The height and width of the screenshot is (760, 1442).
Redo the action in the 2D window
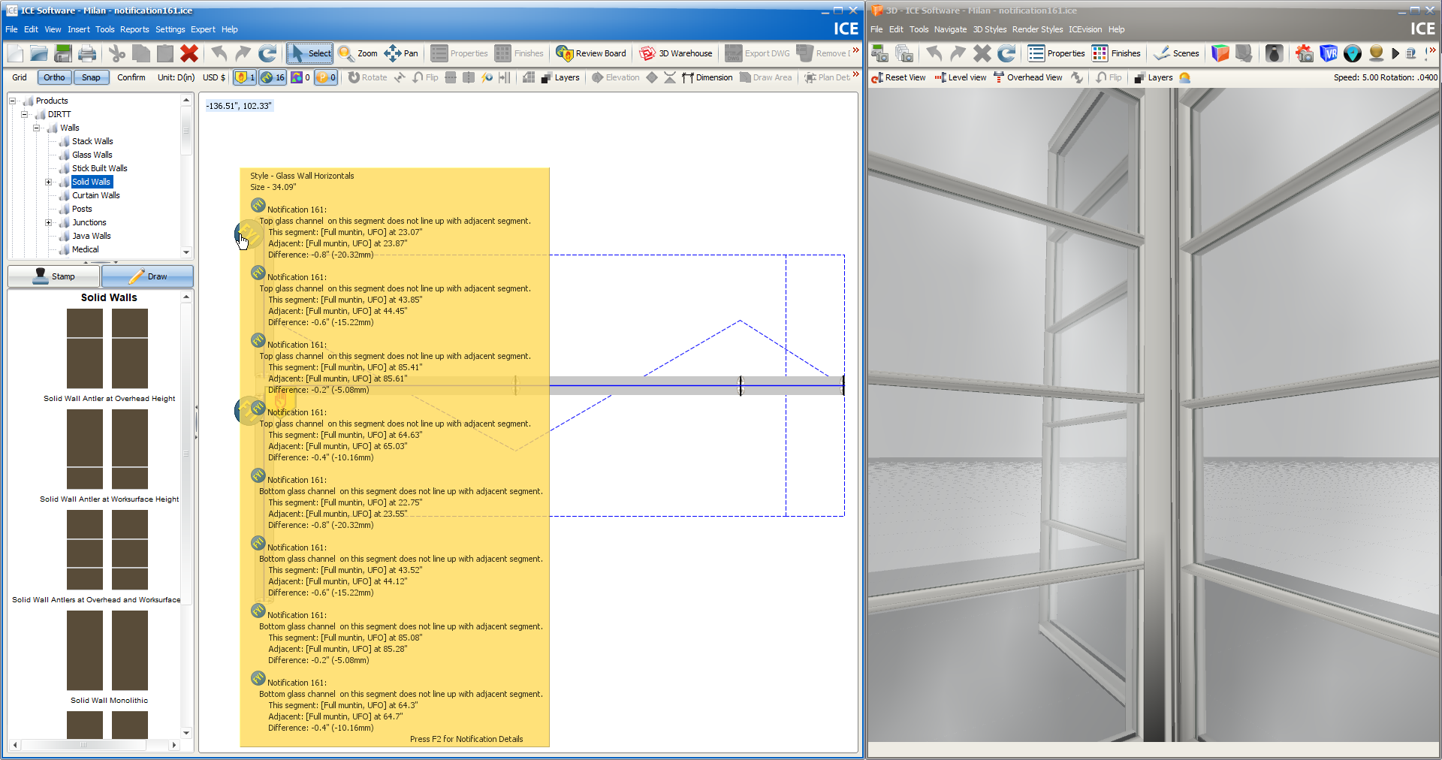(x=243, y=53)
